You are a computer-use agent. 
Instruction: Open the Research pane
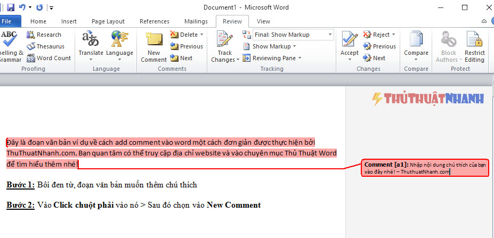tap(44, 35)
